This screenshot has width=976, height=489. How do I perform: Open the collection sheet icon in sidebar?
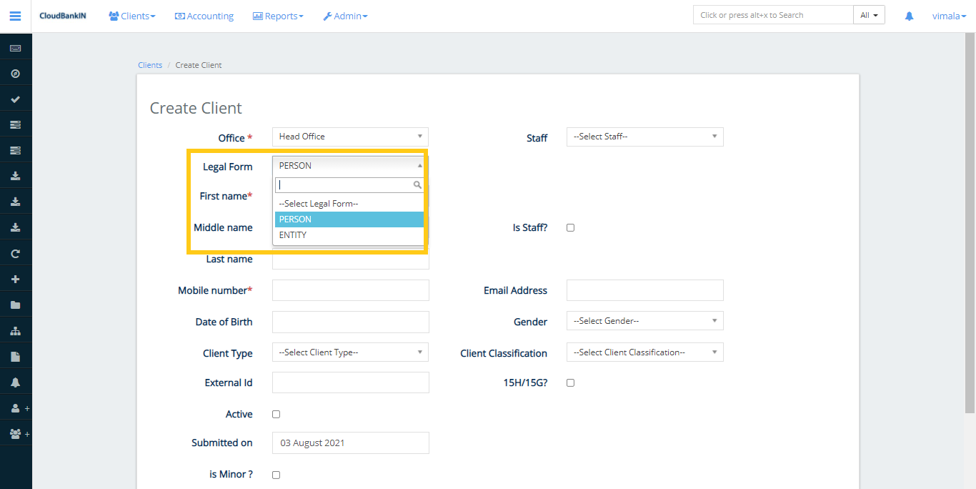tap(16, 124)
